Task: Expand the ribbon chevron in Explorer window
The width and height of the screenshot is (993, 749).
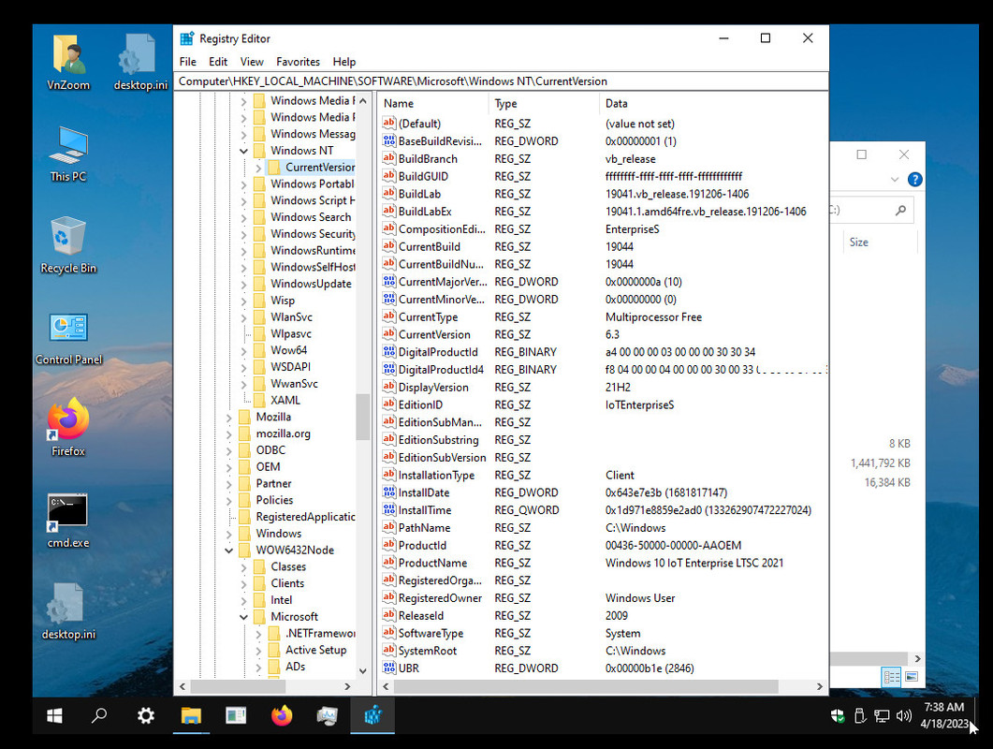Action: pos(894,180)
